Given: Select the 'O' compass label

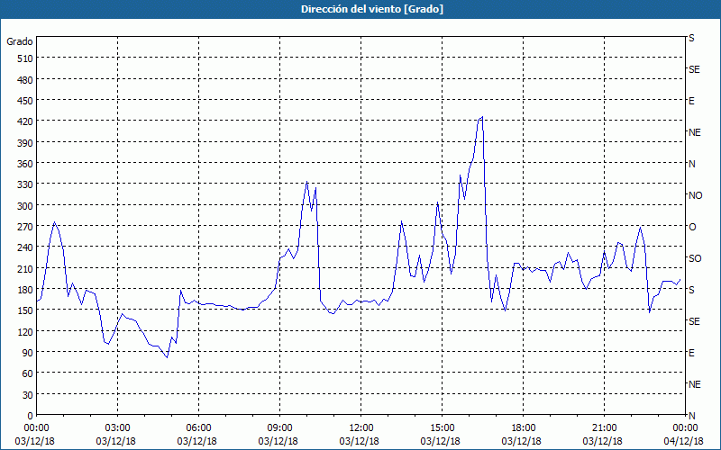Looking at the screenshot, I should click(692, 227).
